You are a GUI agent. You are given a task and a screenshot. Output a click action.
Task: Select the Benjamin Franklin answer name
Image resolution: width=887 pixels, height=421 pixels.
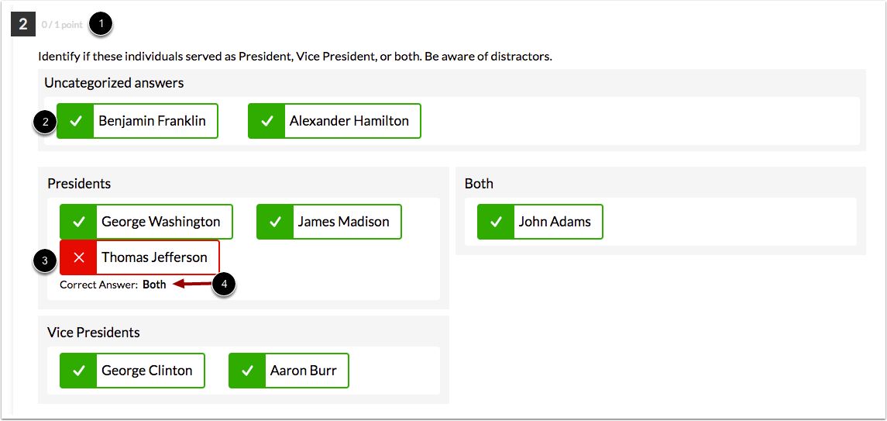point(152,121)
